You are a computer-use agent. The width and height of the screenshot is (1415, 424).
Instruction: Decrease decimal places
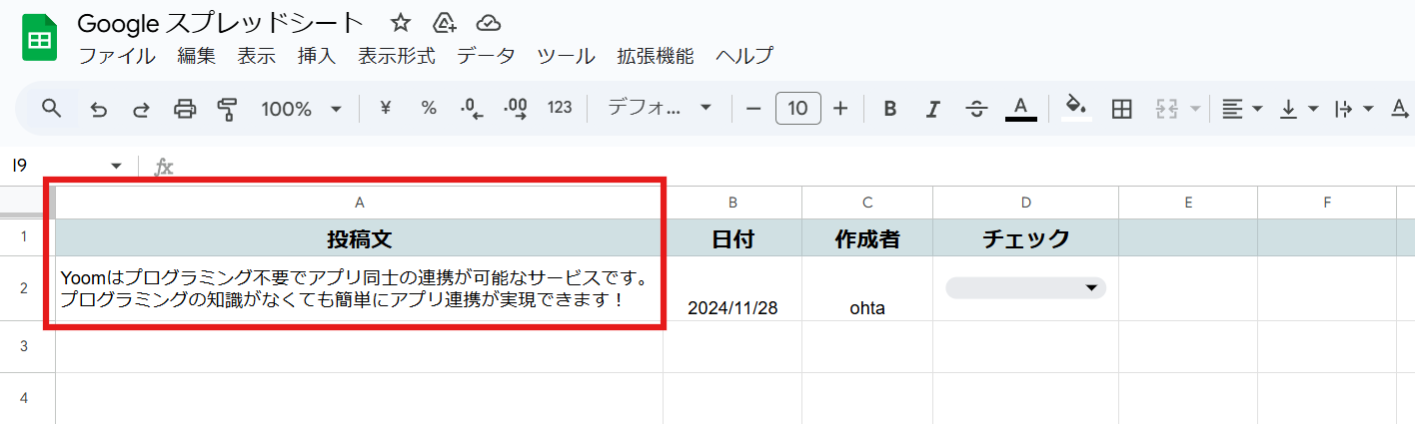pyautogui.click(x=472, y=109)
